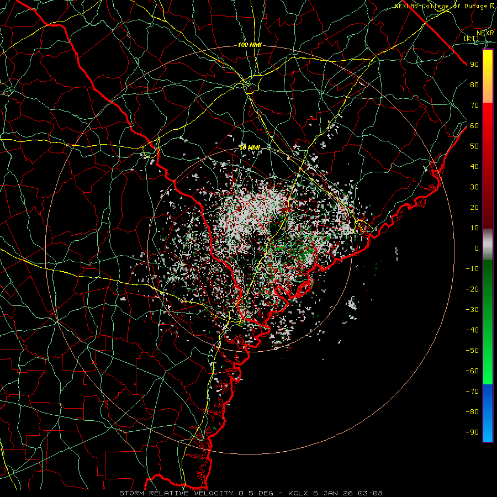Screen dimensions: 497x497
Task: Click the 10 value on the velocity scale
Action: click(474, 228)
